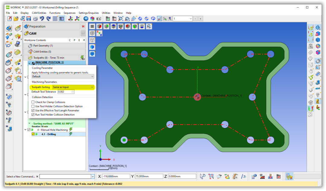Save using the blue floppy disk icon

click(29, 19)
